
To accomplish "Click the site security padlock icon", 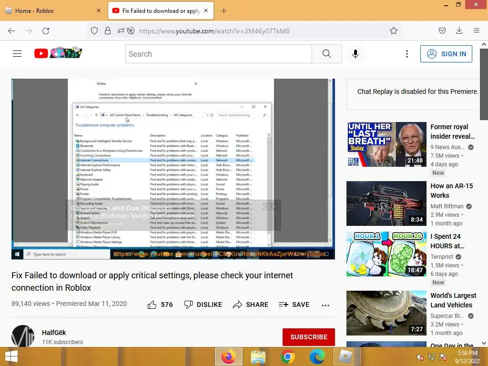I will point(107,30).
